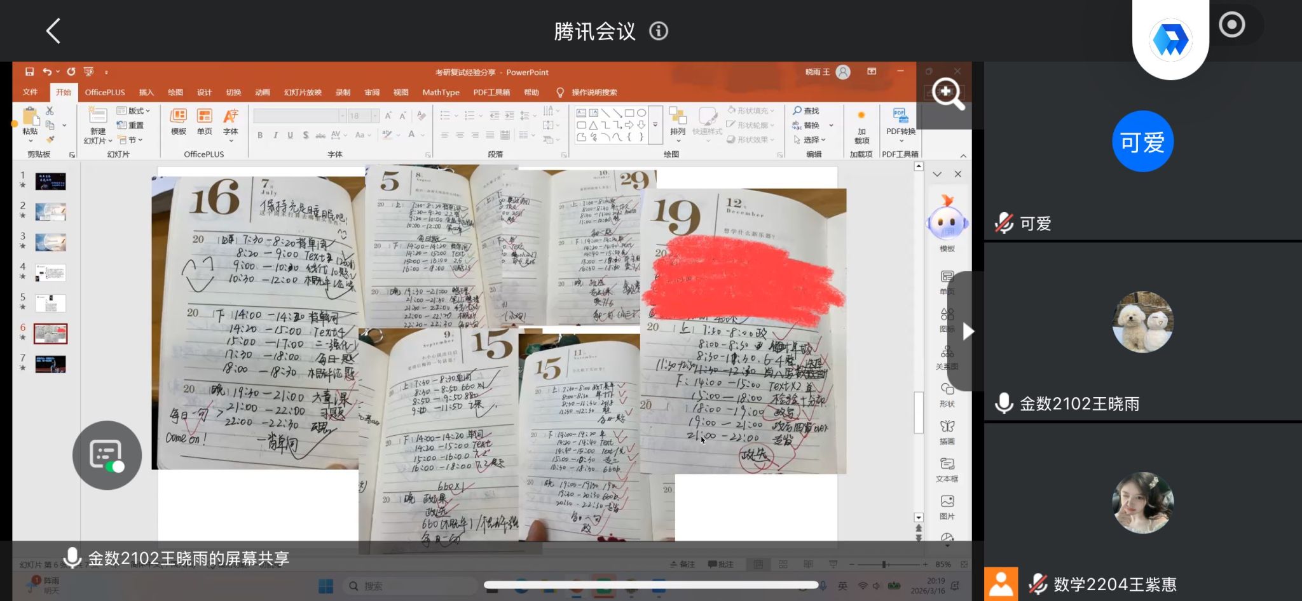This screenshot has height=601, width=1302.
Task: Tap the screen recording circle icon
Action: [1231, 25]
